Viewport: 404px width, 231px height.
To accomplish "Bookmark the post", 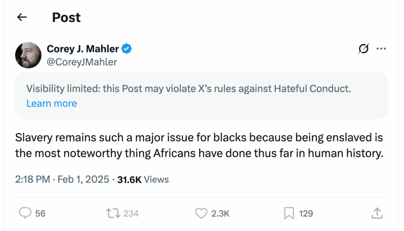I will 289,213.
